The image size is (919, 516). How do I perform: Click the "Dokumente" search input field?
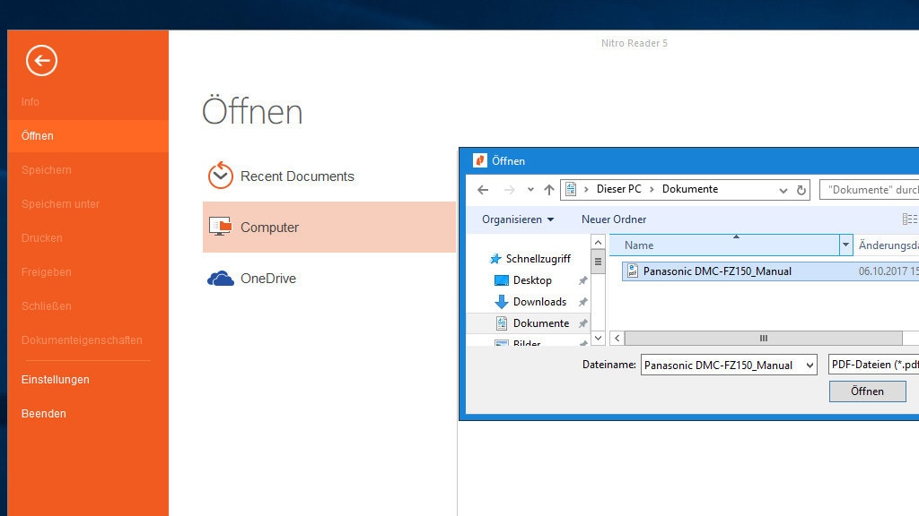coord(871,190)
